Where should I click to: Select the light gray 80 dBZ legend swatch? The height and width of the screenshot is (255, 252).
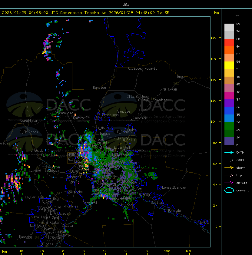coord(229,28)
